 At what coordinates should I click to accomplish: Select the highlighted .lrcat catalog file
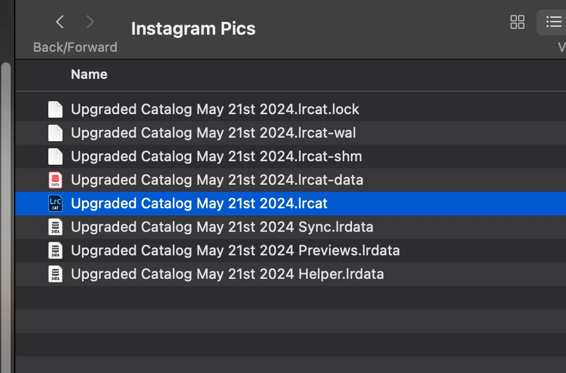199,204
